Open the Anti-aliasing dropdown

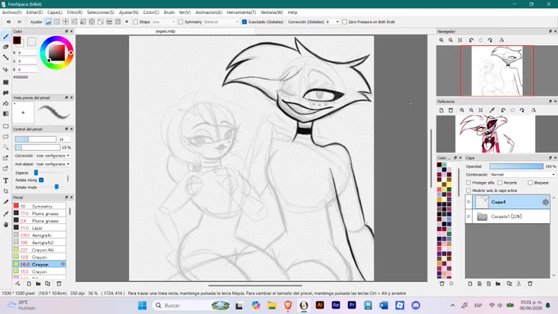coord(53,164)
